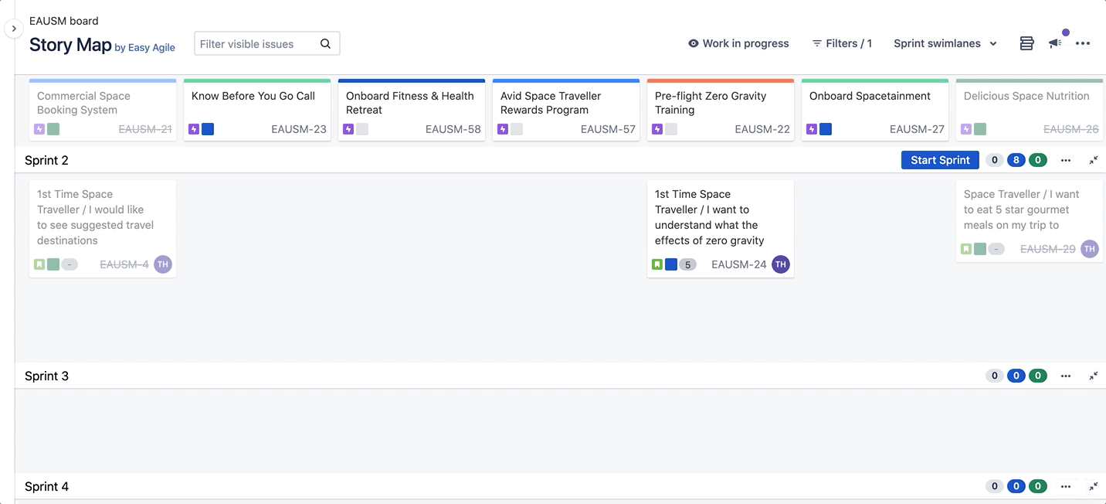
Task: Click the TH avatar on EAUSM-24 card
Action: pos(781,264)
